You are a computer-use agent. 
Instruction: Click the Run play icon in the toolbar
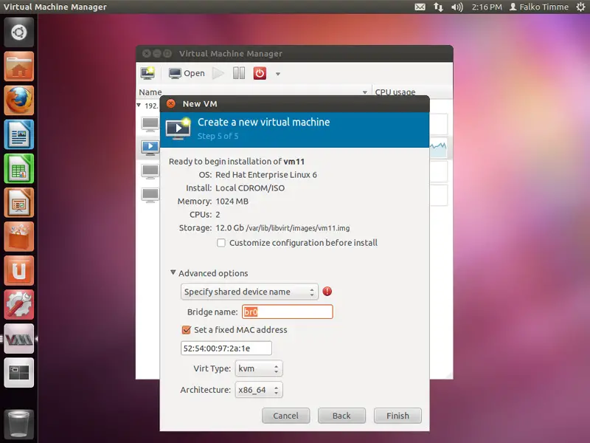pos(218,72)
